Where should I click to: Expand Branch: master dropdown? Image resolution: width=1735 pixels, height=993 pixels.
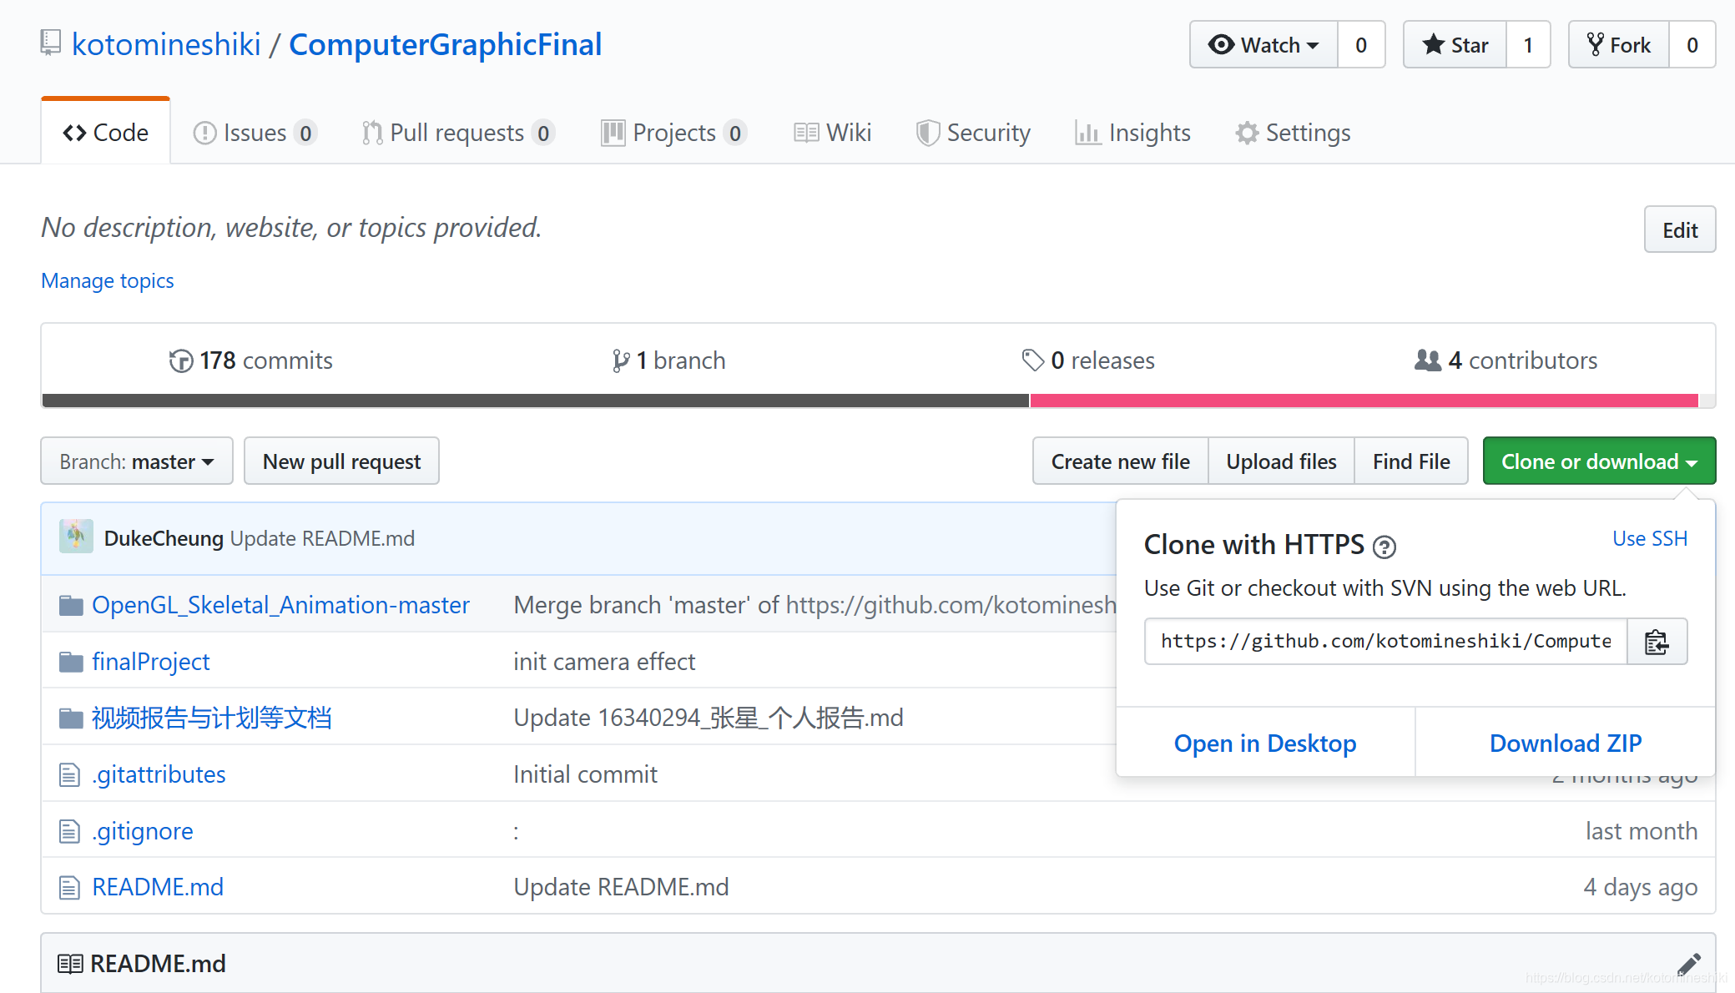point(137,461)
